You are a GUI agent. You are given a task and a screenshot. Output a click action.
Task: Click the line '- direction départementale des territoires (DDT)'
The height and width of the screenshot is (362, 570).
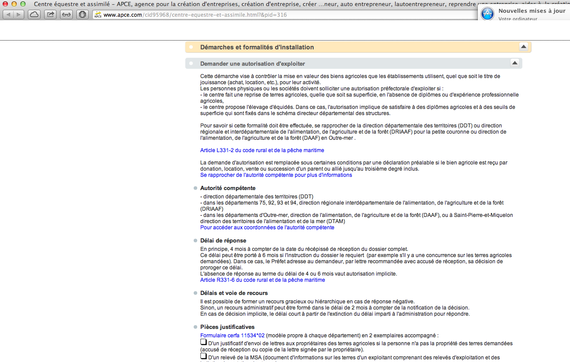[x=257, y=197]
